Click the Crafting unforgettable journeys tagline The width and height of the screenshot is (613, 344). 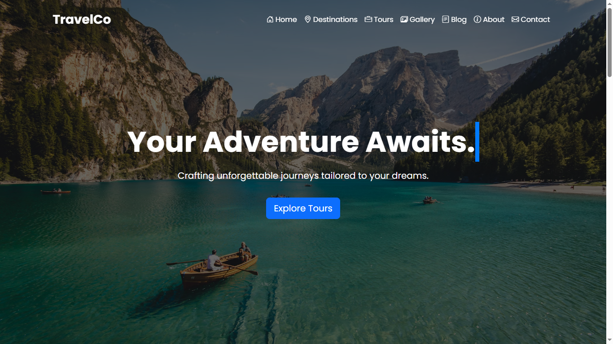click(303, 176)
